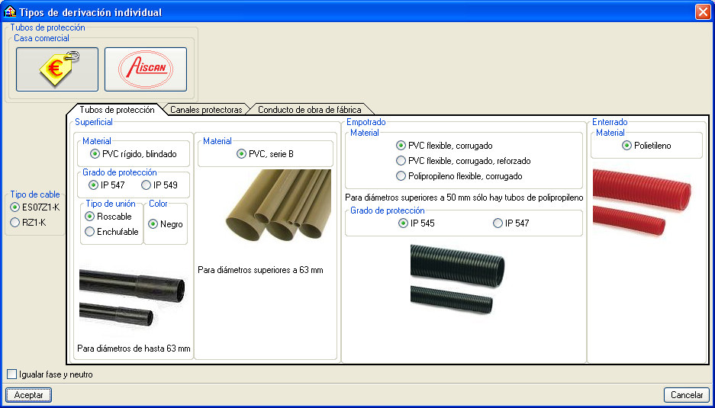Click the Cancelar button
This screenshot has width=715, height=408.
pyautogui.click(x=687, y=395)
